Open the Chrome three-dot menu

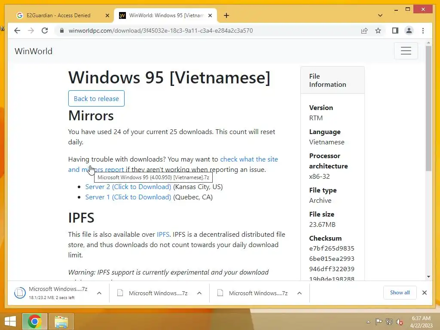click(423, 31)
